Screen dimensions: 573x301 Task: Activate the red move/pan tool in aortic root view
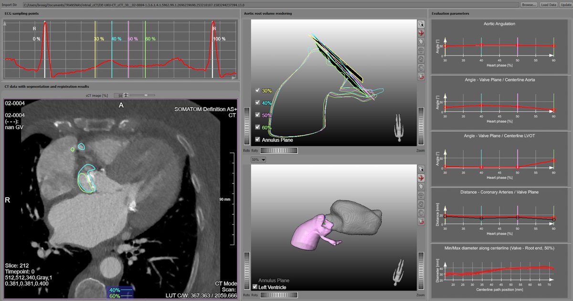421,32
